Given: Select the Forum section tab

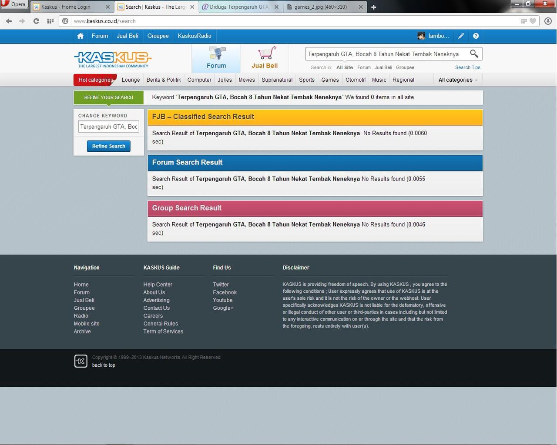Looking at the screenshot, I should pyautogui.click(x=216, y=58).
